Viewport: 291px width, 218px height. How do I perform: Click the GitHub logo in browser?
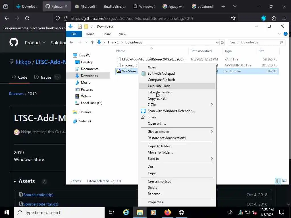(x=14, y=42)
